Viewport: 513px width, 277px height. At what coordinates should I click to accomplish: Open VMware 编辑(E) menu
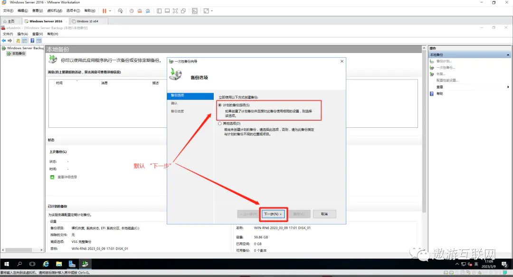(23, 11)
